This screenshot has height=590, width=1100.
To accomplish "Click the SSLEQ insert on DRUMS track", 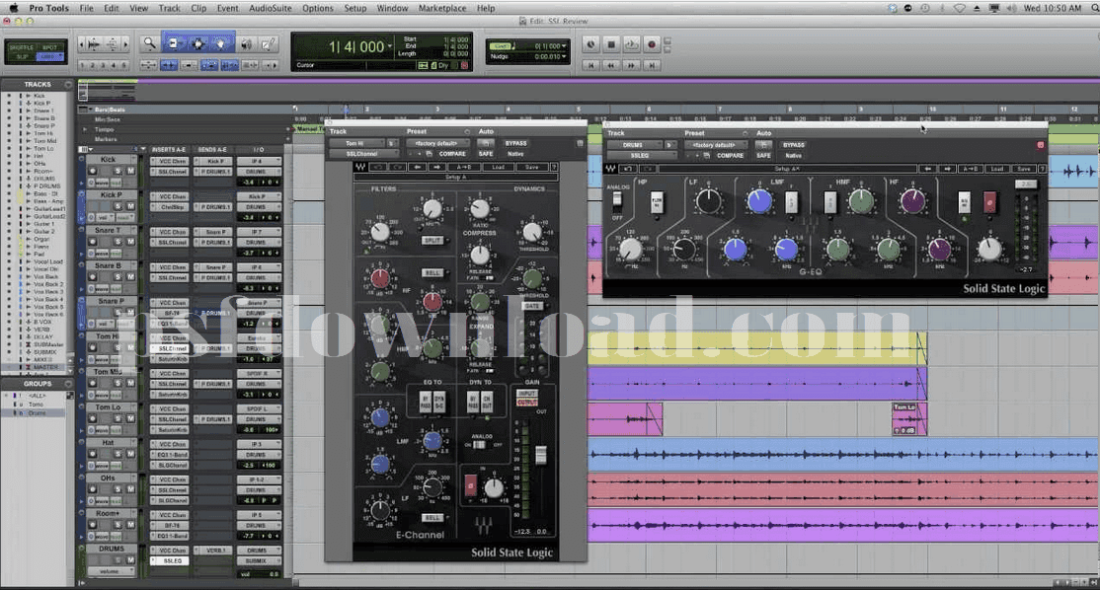I will pos(170,561).
